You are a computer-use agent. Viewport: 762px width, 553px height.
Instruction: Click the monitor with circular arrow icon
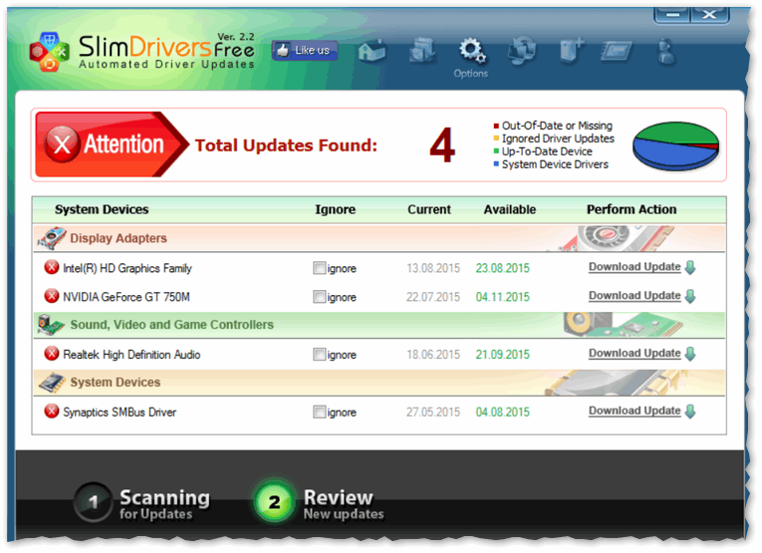click(x=522, y=51)
